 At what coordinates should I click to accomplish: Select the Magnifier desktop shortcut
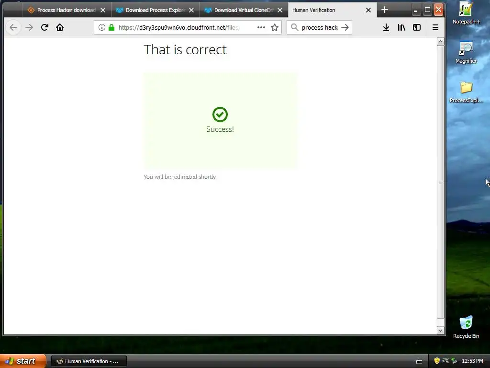tap(466, 53)
